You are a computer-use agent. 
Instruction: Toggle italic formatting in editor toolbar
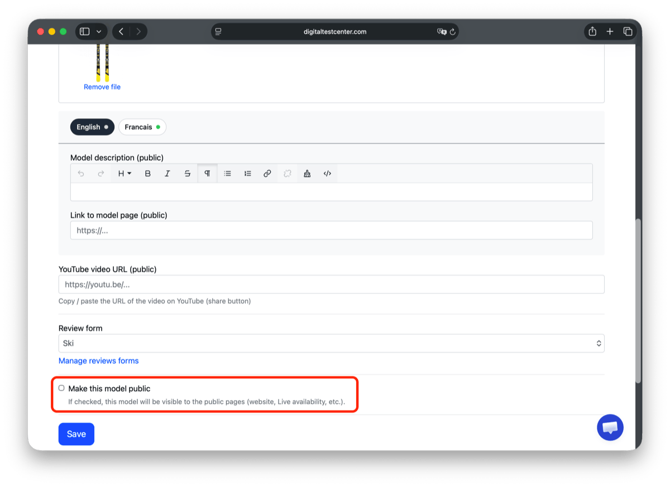[167, 173]
